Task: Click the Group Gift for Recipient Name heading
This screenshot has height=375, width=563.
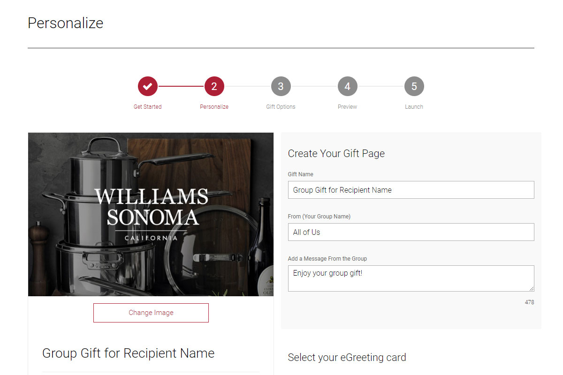Action: [129, 353]
